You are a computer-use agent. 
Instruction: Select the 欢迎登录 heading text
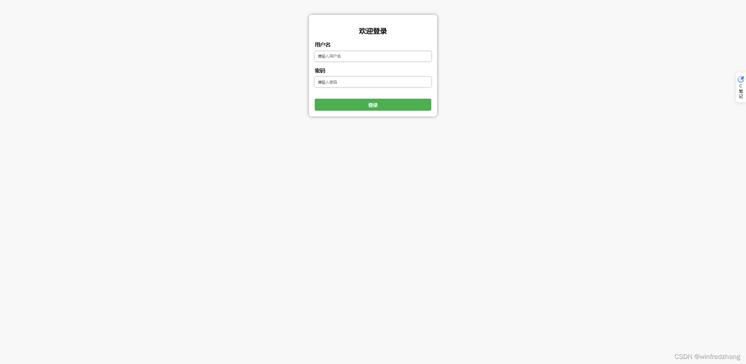[373, 31]
